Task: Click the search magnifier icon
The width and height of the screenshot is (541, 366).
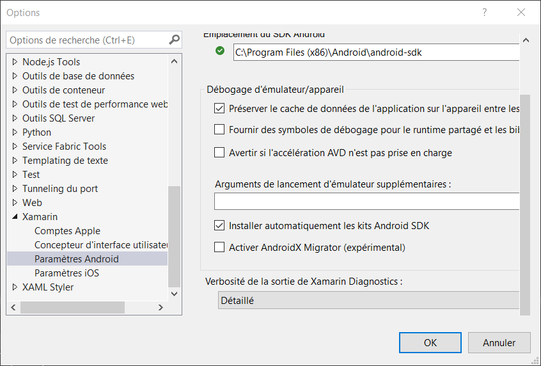Action: click(174, 40)
